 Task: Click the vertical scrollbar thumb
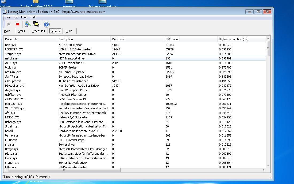point(268,48)
